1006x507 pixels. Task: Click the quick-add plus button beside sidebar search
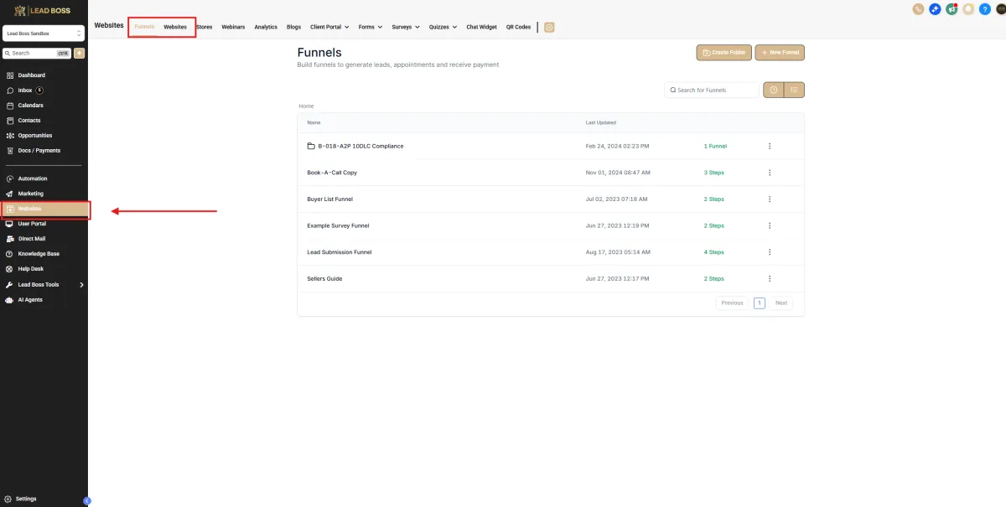click(79, 53)
